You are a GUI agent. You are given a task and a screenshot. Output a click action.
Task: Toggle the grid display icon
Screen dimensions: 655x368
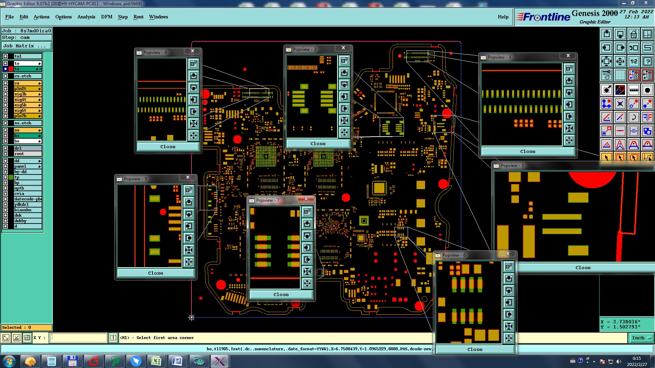(620, 75)
